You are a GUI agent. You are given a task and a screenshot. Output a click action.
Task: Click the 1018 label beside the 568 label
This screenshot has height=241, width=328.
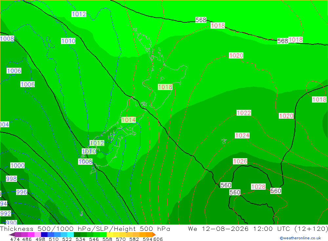click(296, 39)
